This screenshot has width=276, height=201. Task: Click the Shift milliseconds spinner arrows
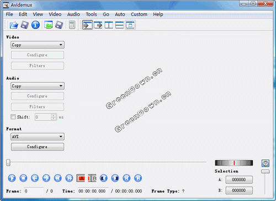54,117
